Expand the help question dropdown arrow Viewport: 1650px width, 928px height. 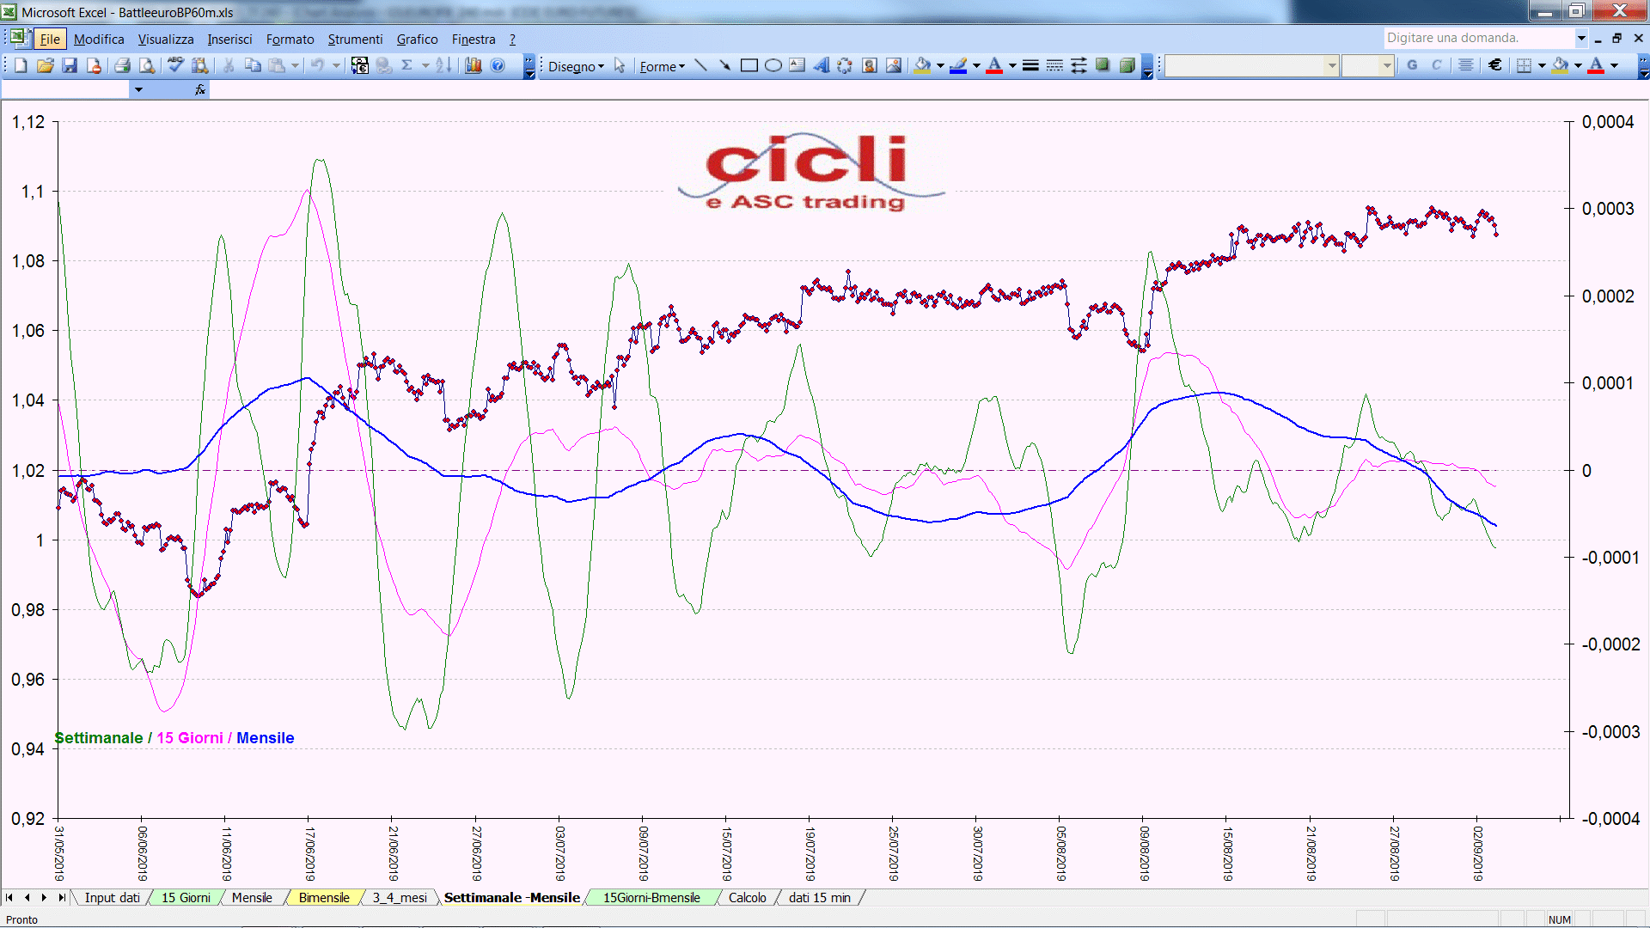(x=1580, y=38)
